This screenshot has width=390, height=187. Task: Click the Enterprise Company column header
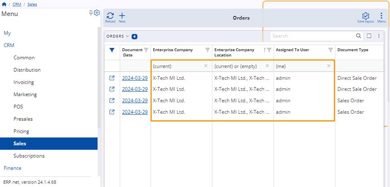[x=173, y=50]
